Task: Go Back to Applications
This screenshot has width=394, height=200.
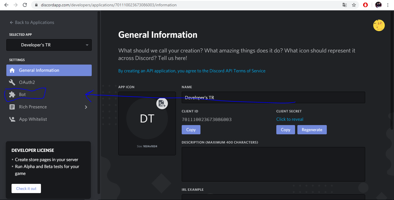Action: pyautogui.click(x=32, y=22)
